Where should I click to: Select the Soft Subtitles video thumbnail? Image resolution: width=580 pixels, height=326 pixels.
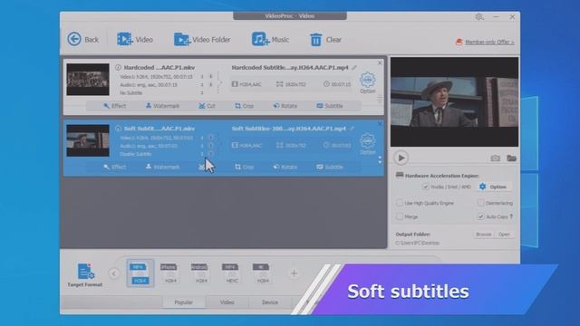point(88,140)
